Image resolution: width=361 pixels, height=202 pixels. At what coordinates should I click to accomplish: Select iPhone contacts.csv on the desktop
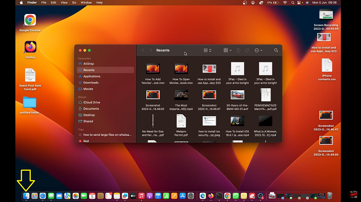click(x=327, y=69)
